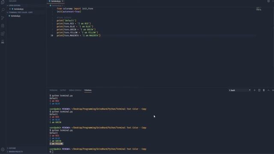Click the split editor icon at top right
Image resolution: width=274 pixels, height=154 pixels.
pos(268,1)
